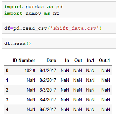Click the In column header
This screenshot has height=117, width=116.
67,60
